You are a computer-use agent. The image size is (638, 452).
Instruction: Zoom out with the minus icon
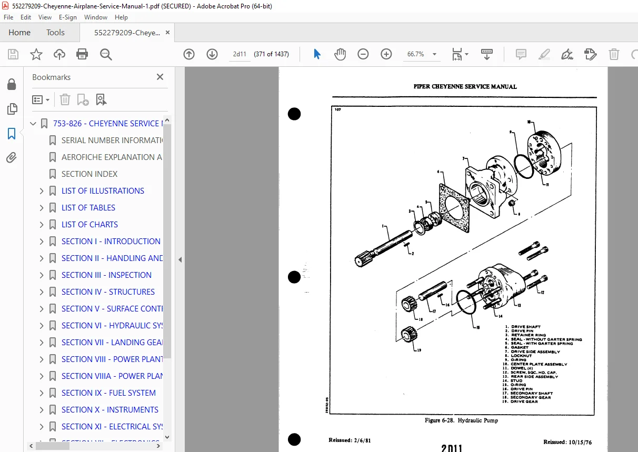pyautogui.click(x=363, y=54)
